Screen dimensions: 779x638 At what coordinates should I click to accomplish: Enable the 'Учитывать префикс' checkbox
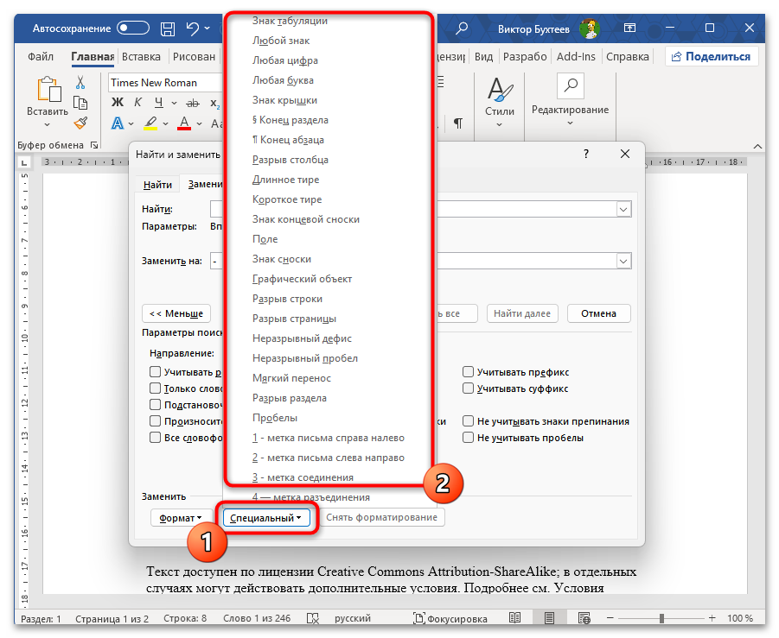click(x=468, y=372)
